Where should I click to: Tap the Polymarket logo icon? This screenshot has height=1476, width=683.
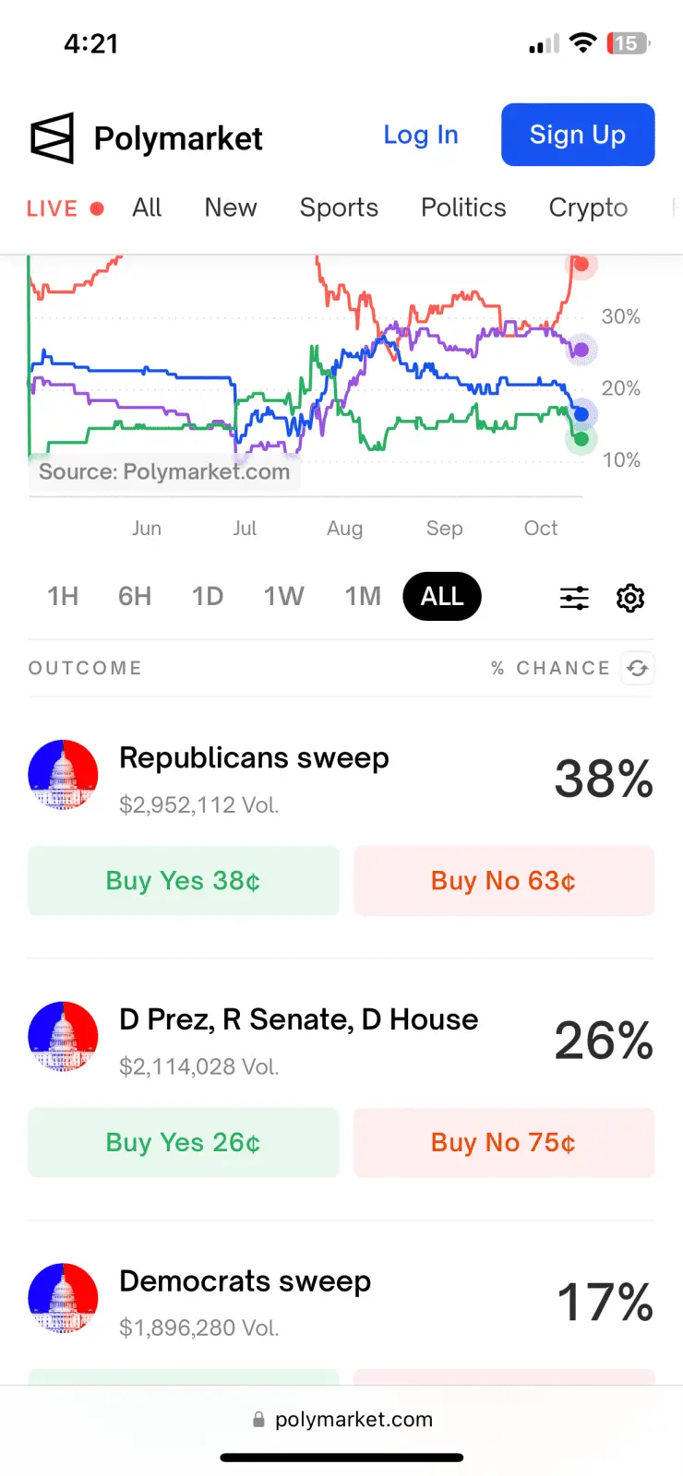pyautogui.click(x=52, y=138)
